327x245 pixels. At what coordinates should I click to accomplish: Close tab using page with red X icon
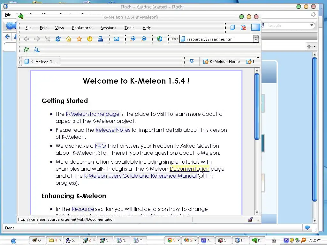pyautogui.click(x=243, y=27)
